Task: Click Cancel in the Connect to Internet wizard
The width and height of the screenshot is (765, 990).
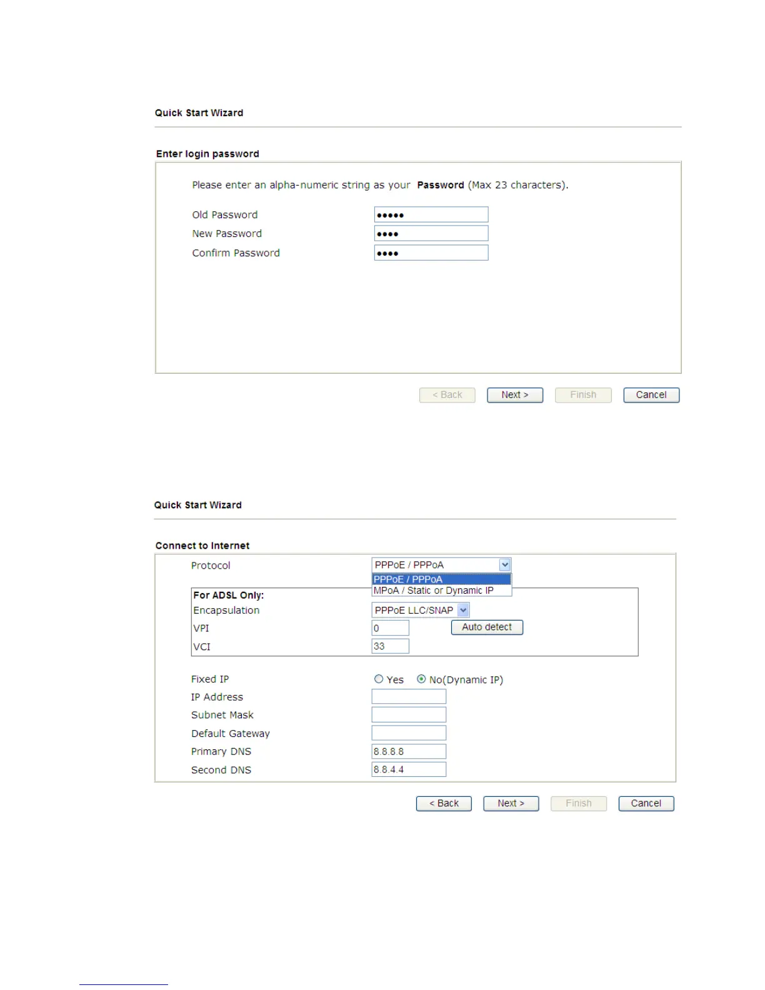Action: pos(646,804)
